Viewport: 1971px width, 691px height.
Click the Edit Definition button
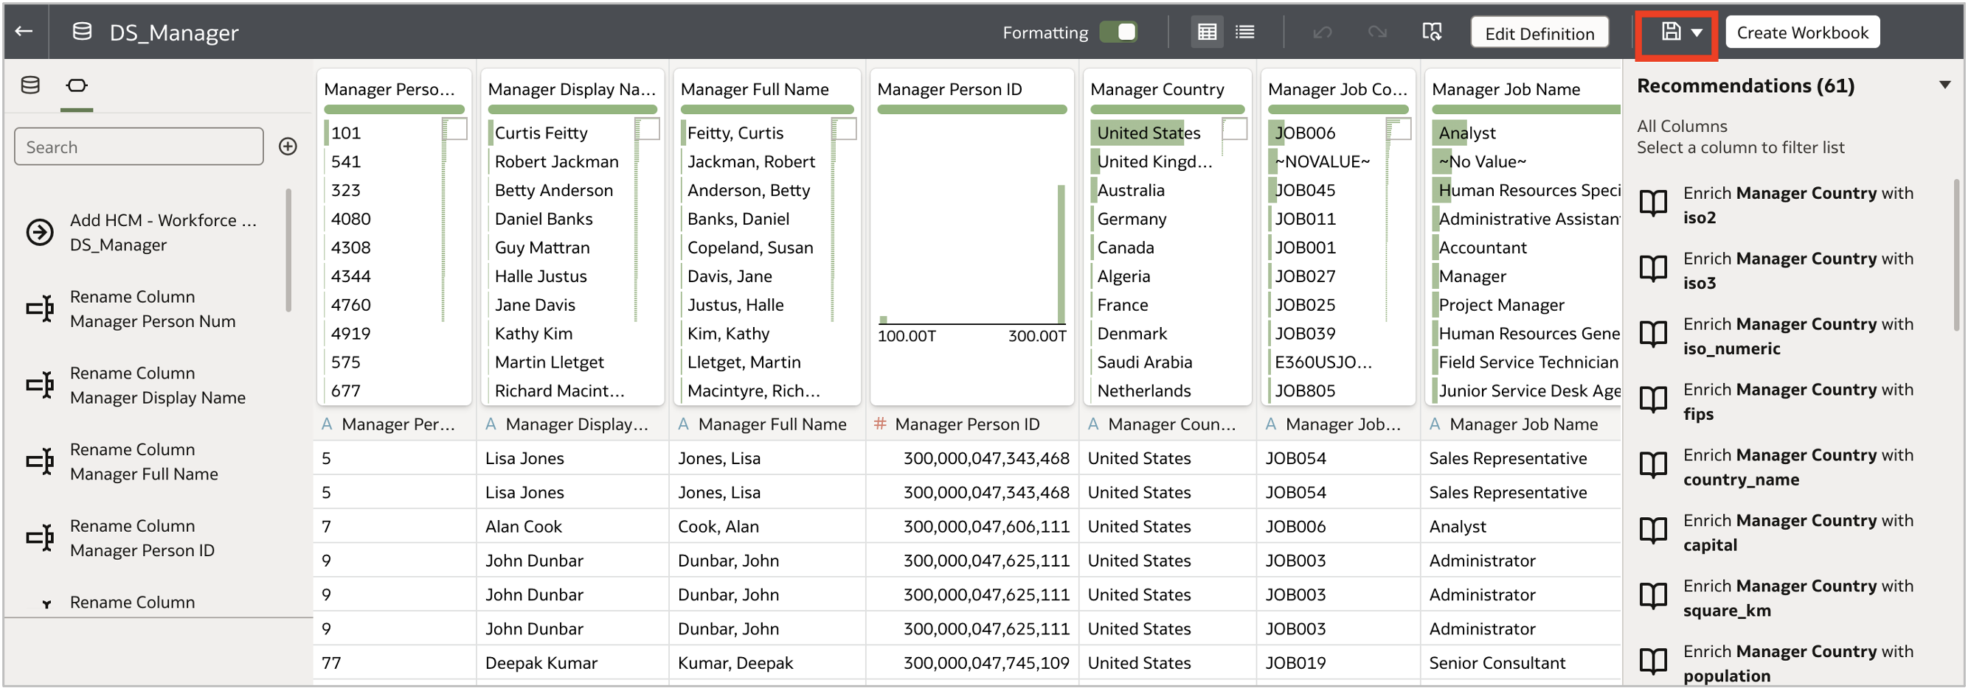click(x=1539, y=32)
